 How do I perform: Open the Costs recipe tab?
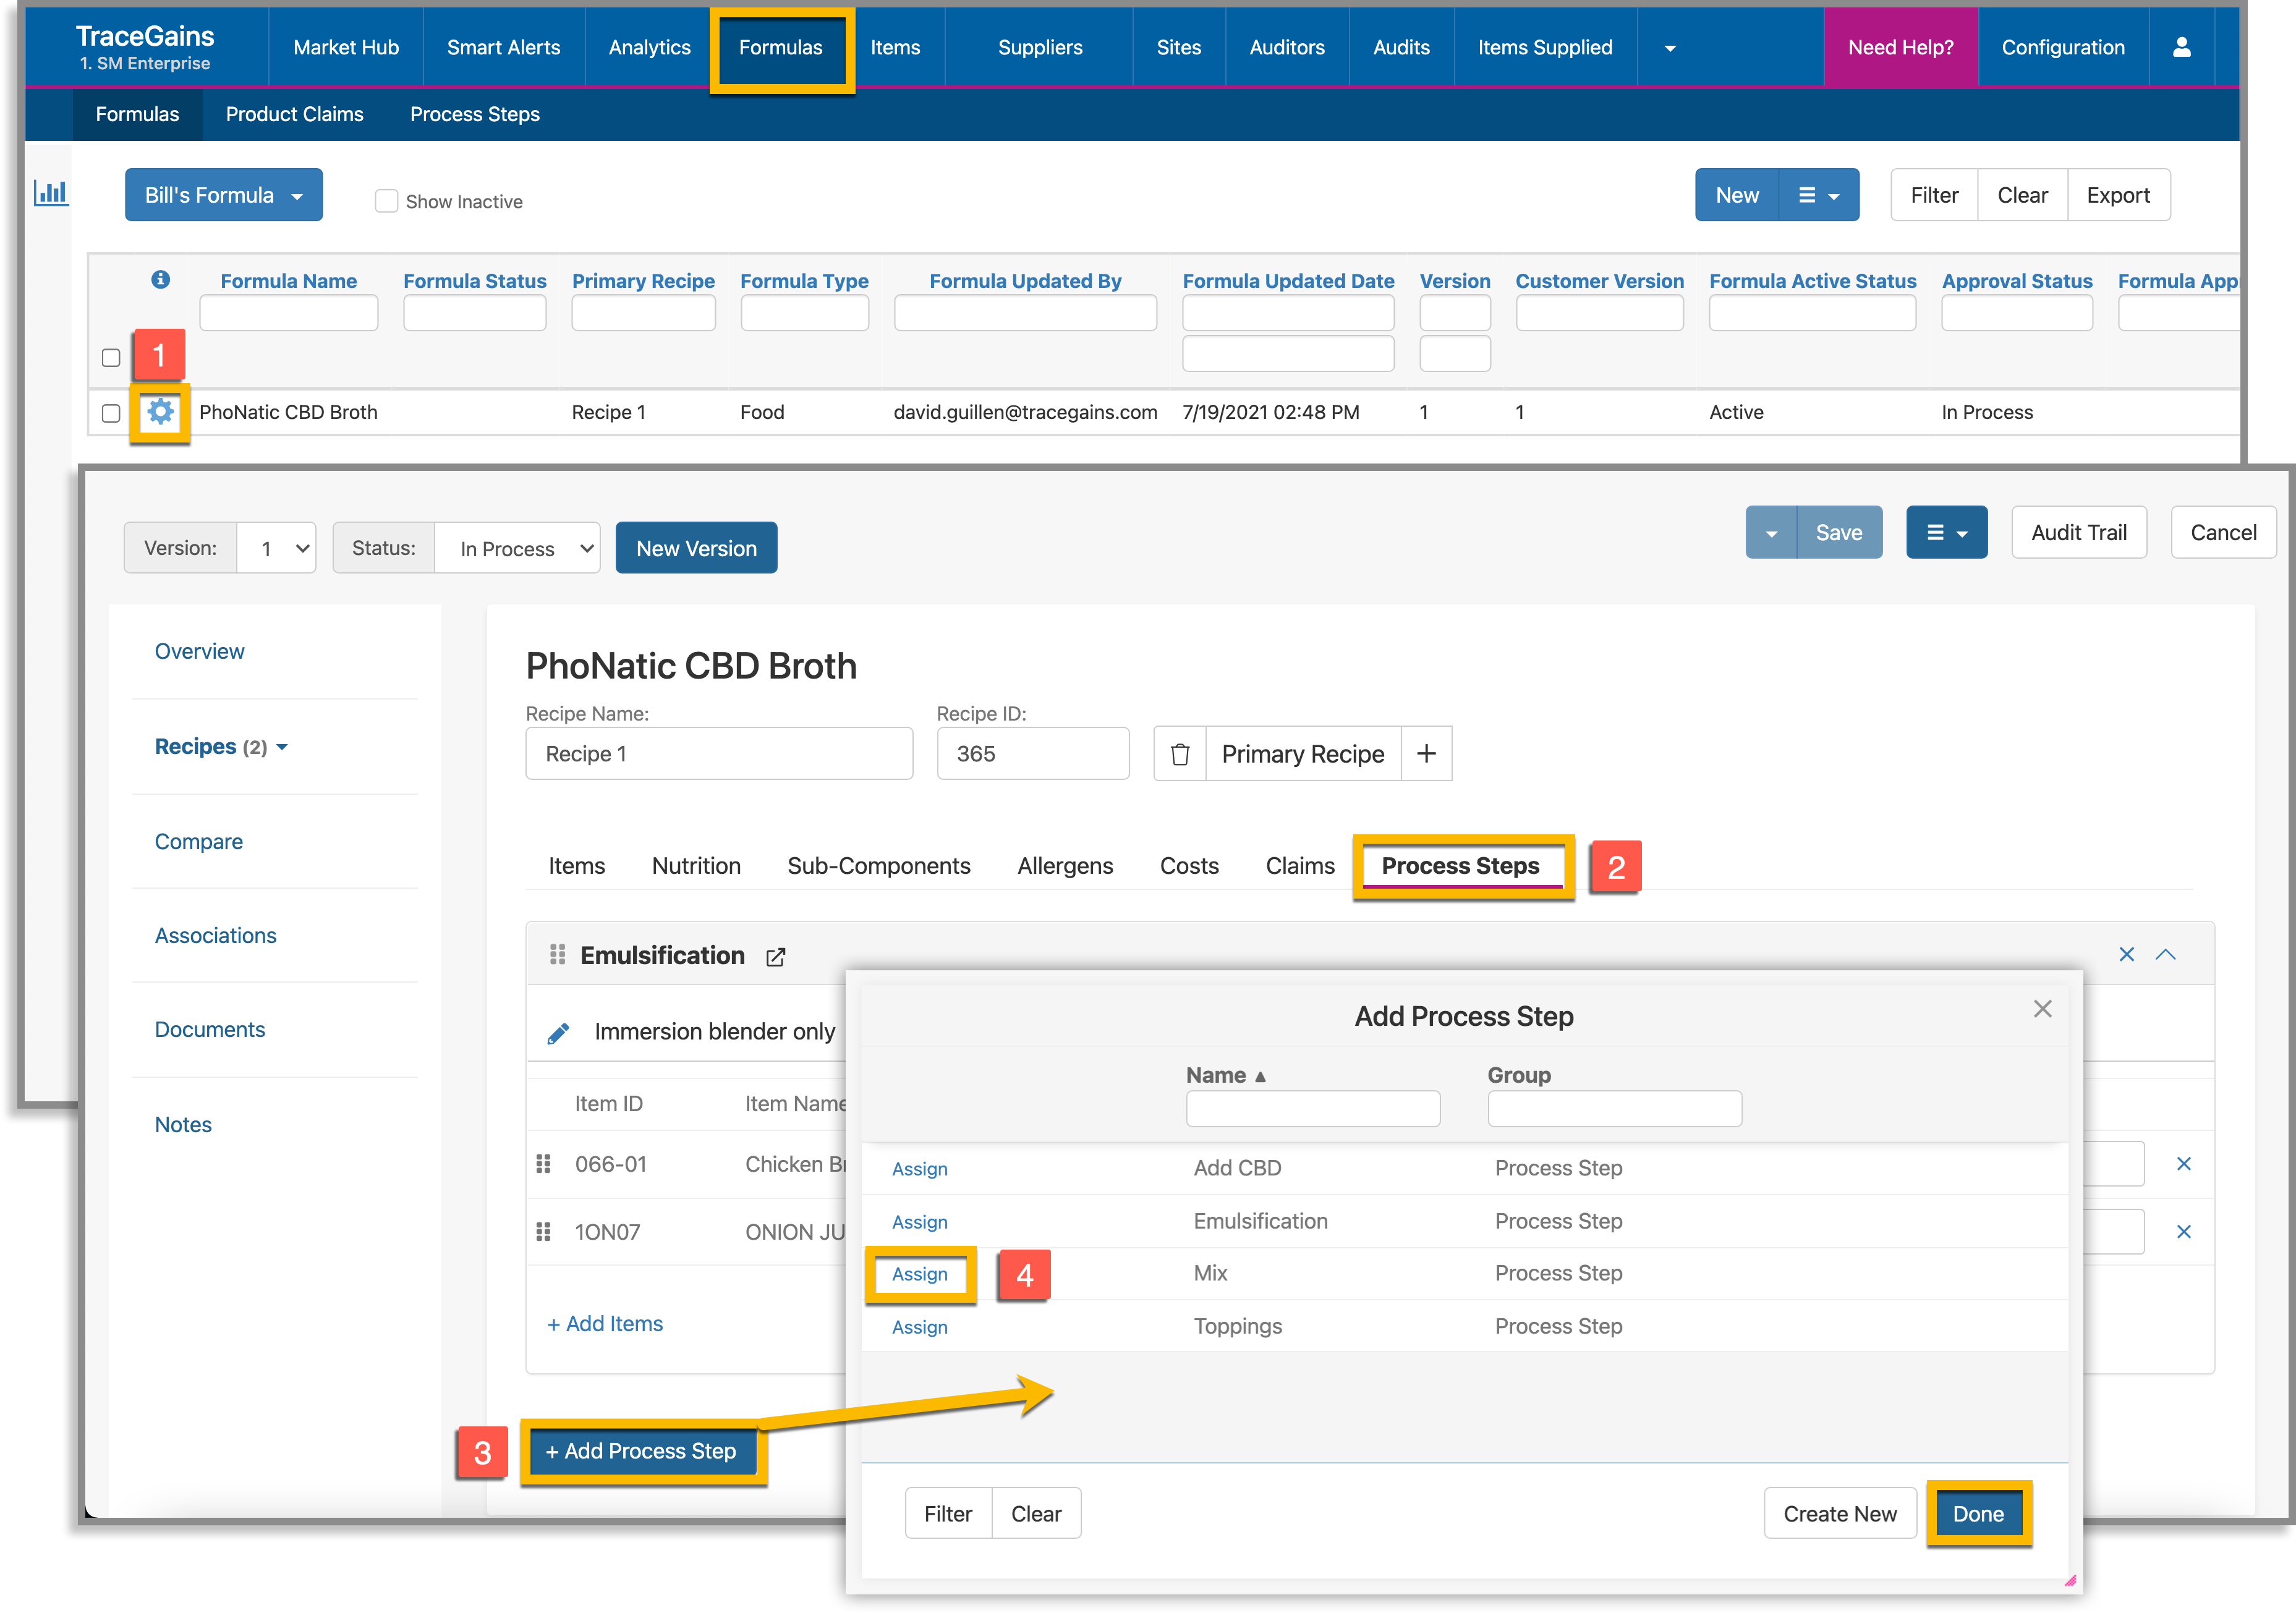tap(1189, 865)
